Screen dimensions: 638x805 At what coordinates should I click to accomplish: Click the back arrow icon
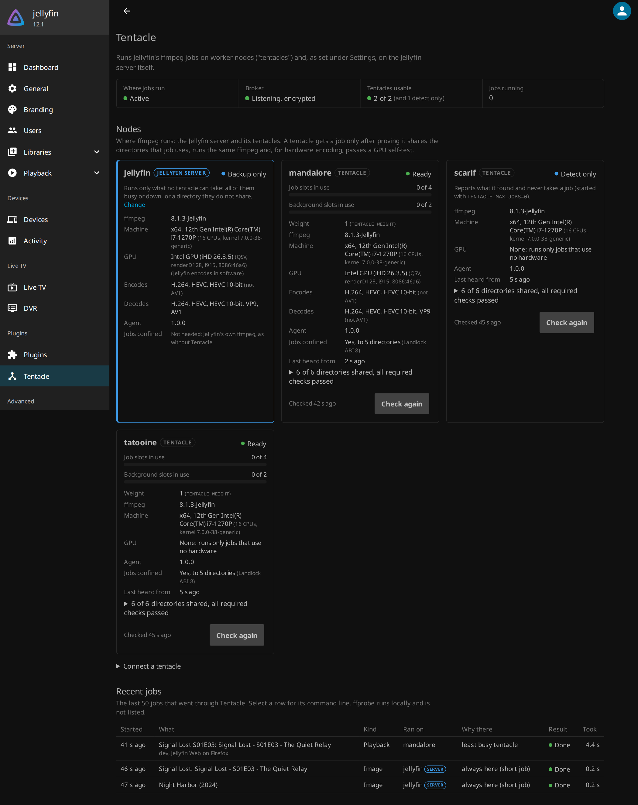click(127, 11)
